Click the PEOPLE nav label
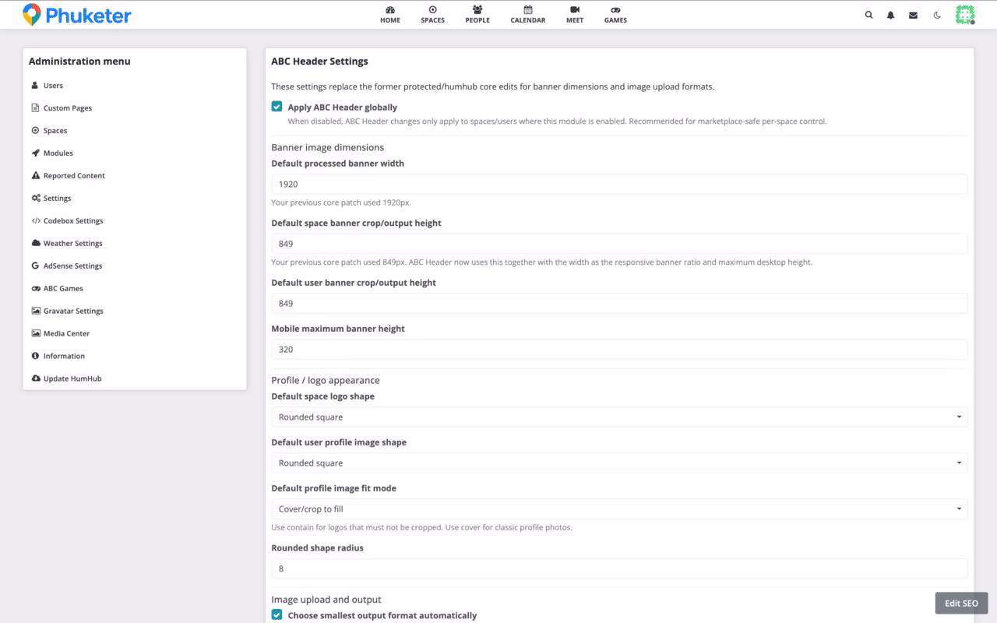 pos(477,20)
